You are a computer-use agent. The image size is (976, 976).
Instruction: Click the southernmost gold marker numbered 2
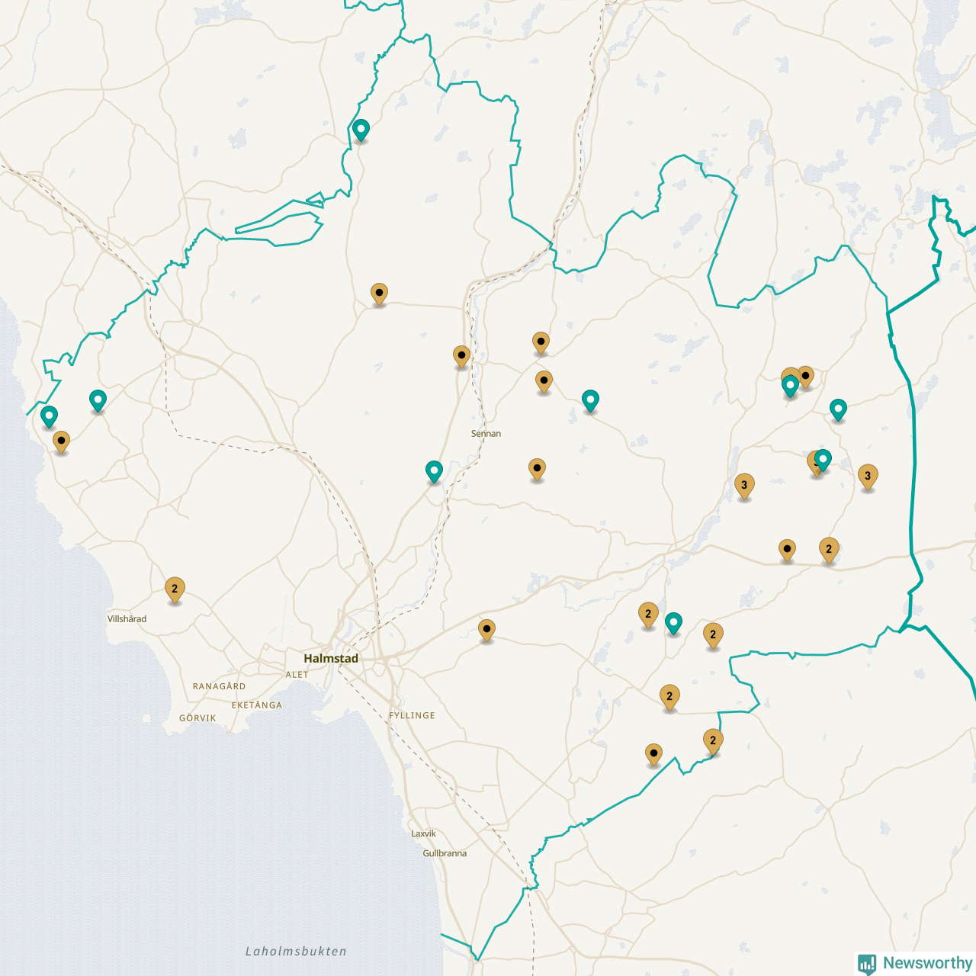[x=713, y=740]
